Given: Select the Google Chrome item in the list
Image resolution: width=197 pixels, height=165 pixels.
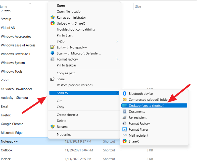Looking at the screenshot, I should pyautogui.click(x=12, y=124).
